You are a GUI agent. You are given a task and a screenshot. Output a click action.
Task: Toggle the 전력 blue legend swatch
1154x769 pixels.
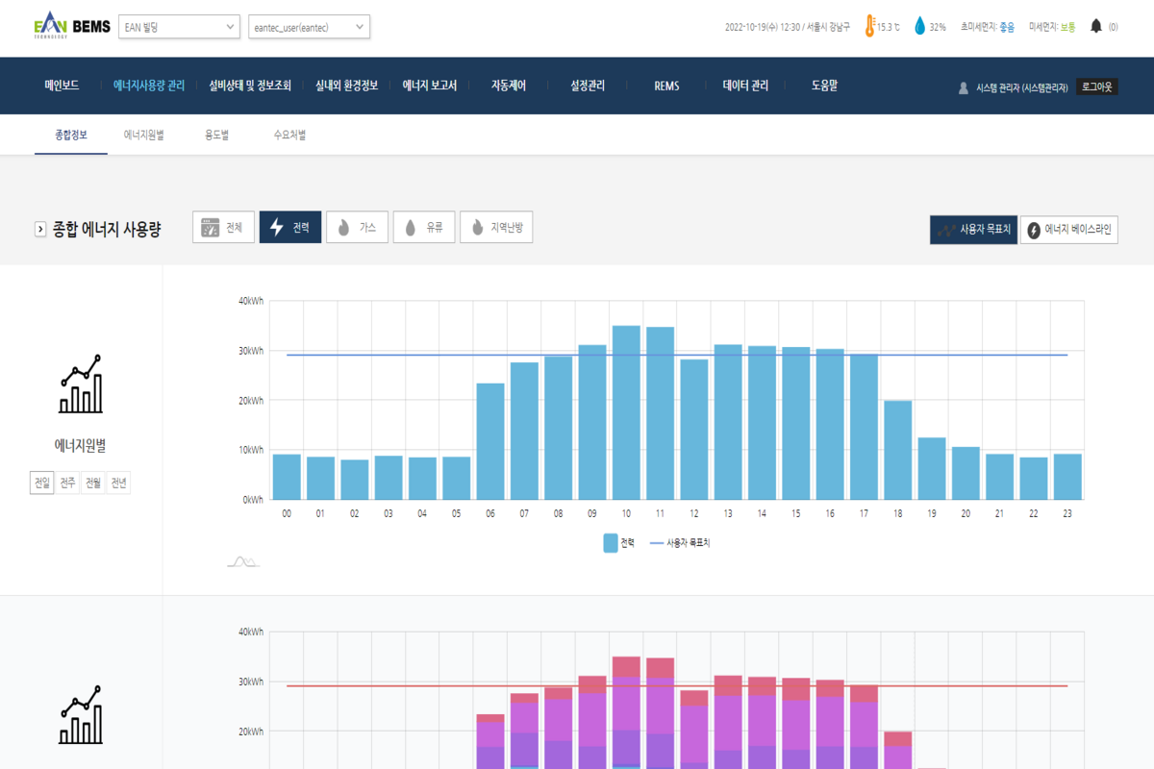tap(611, 543)
